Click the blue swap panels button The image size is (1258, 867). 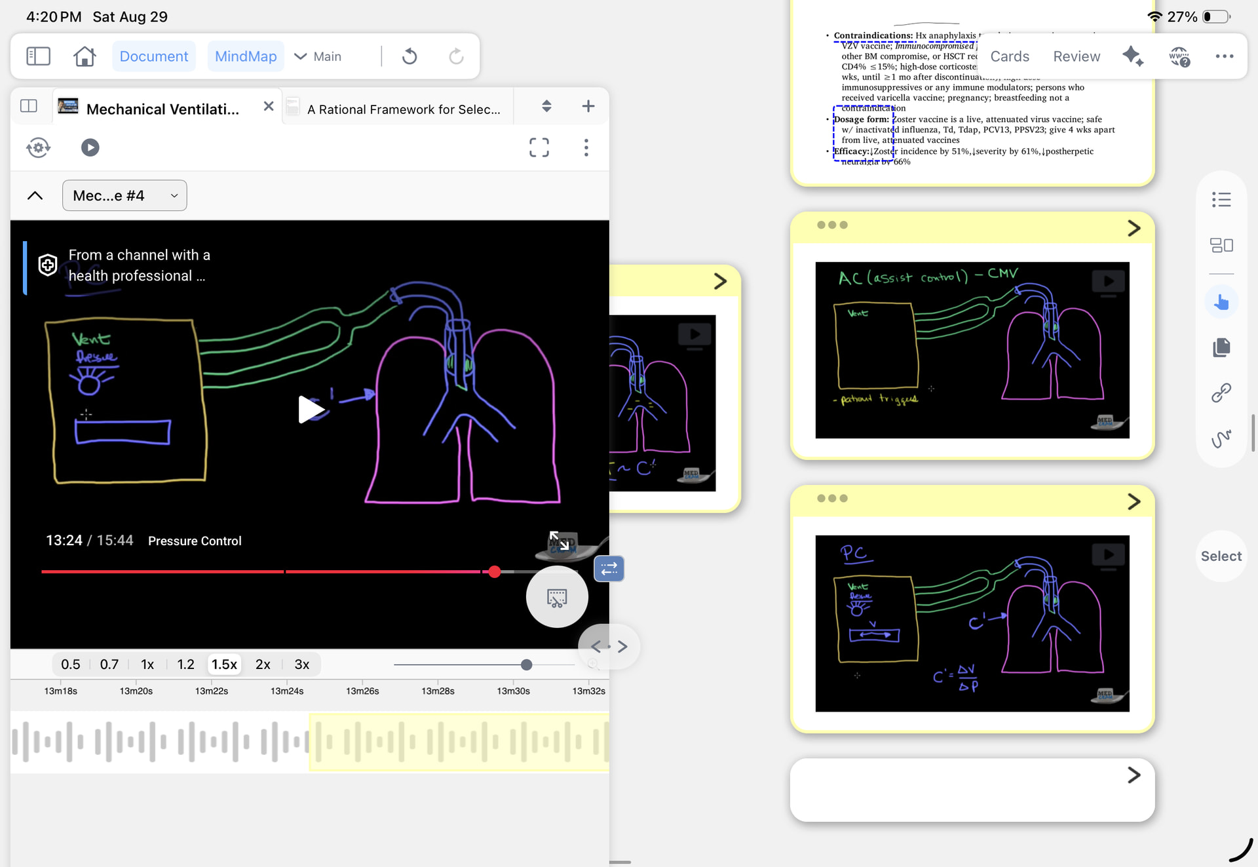[x=609, y=569]
